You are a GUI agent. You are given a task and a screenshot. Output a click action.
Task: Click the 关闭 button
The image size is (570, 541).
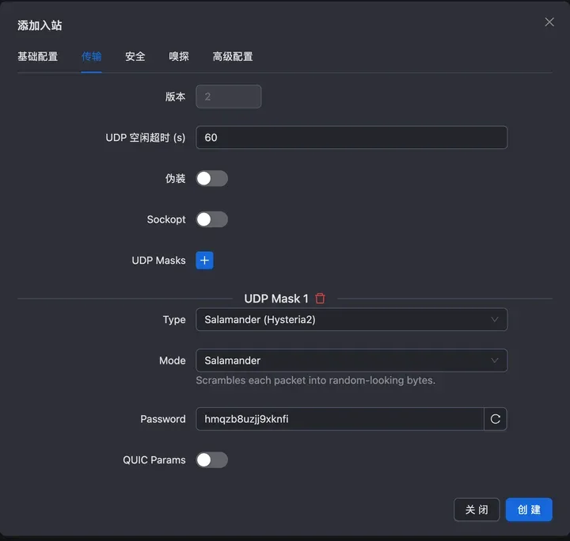tap(477, 509)
